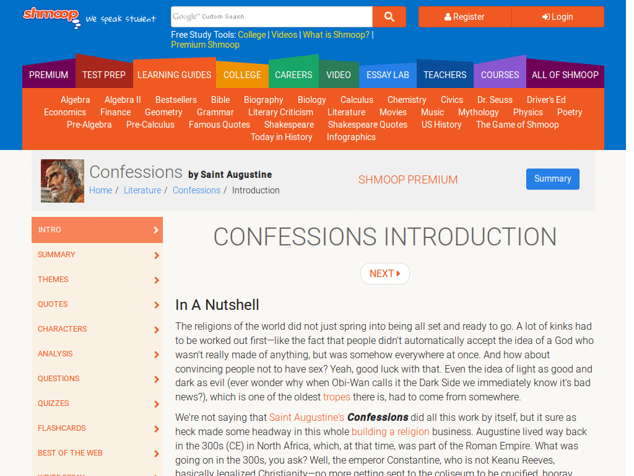Open the Shakespeare Quotes link
634x476 pixels.
click(x=368, y=125)
